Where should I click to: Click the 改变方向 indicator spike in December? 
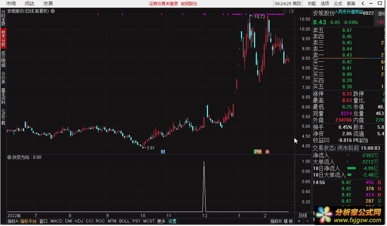pyautogui.click(x=204, y=187)
